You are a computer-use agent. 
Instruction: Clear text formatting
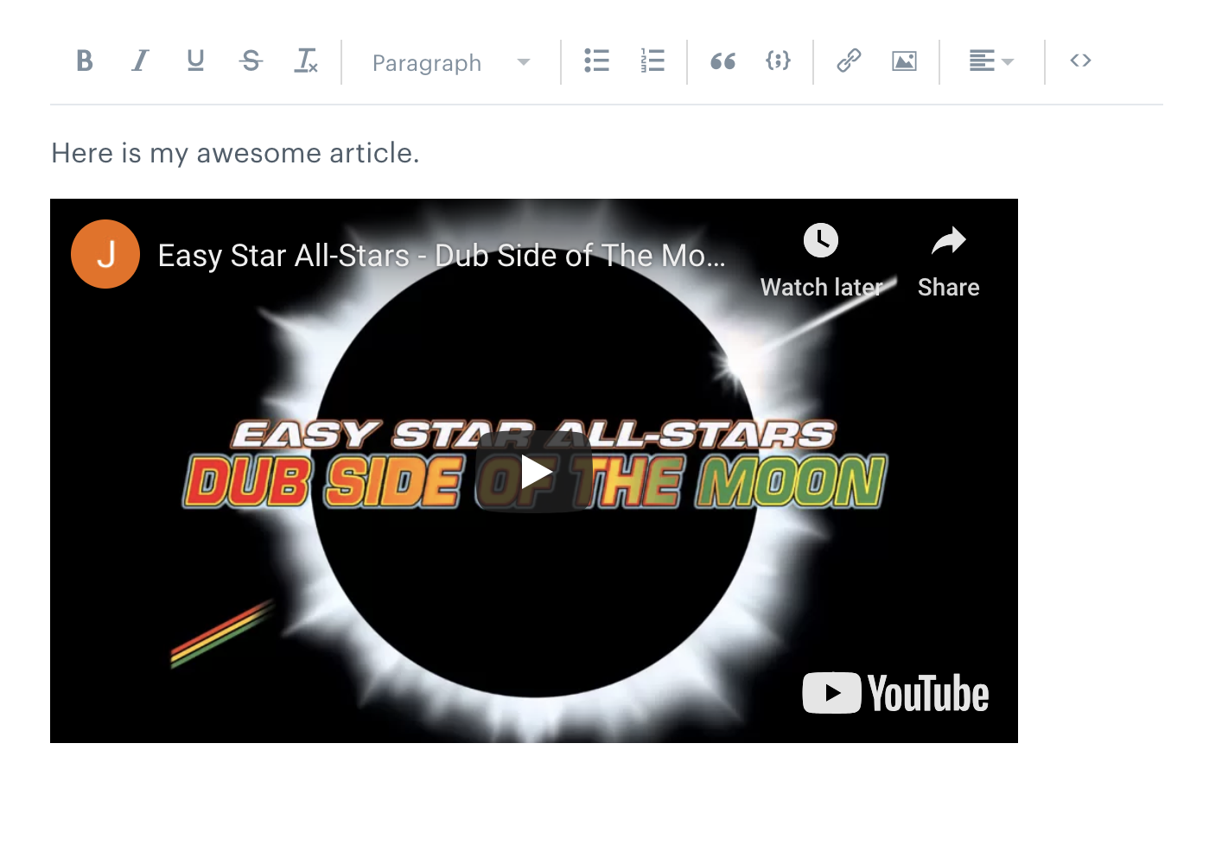[307, 61]
